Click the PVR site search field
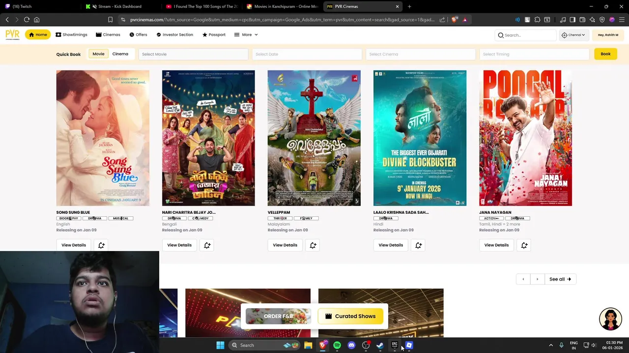This screenshot has height=353, width=629. tap(525, 35)
